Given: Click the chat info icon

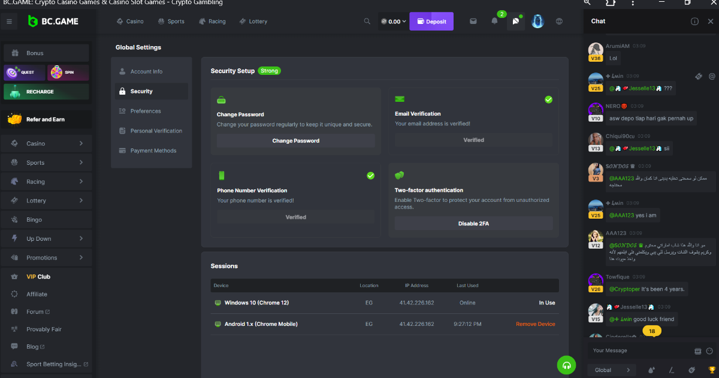Looking at the screenshot, I should coord(694,22).
